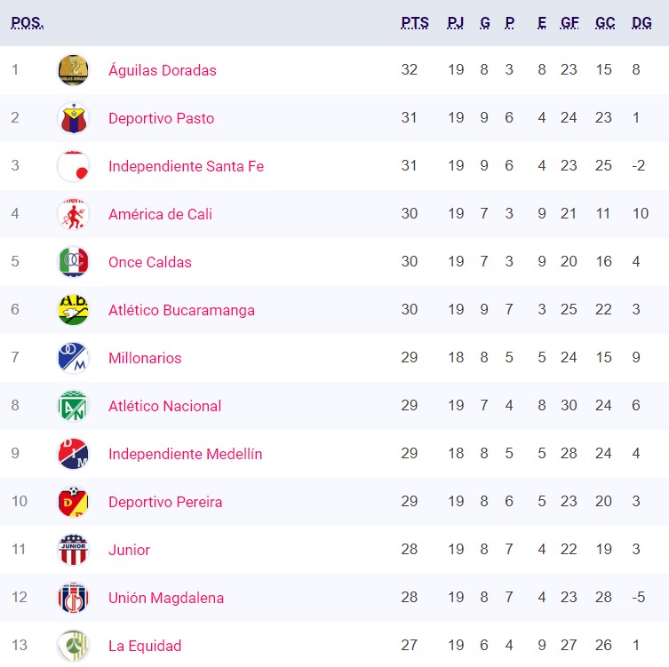
Task: Open the Atlético Nacional team link
Action: (164, 406)
